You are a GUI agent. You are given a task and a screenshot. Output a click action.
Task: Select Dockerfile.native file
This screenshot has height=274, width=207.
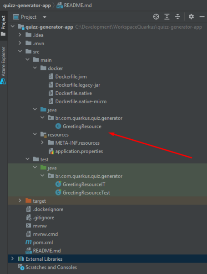coord(73,93)
